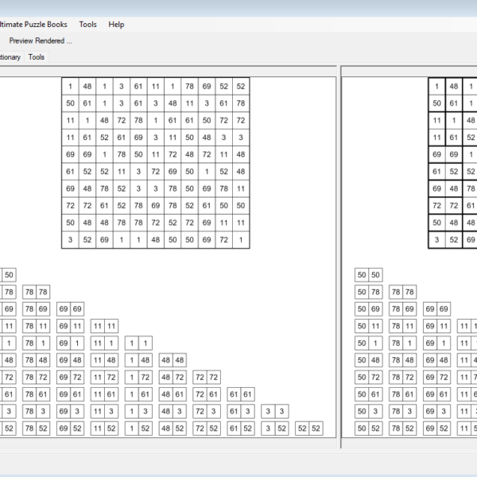Click top-left cell of left puzzle grid
This screenshot has width=477, height=477.
pyautogui.click(x=70, y=86)
